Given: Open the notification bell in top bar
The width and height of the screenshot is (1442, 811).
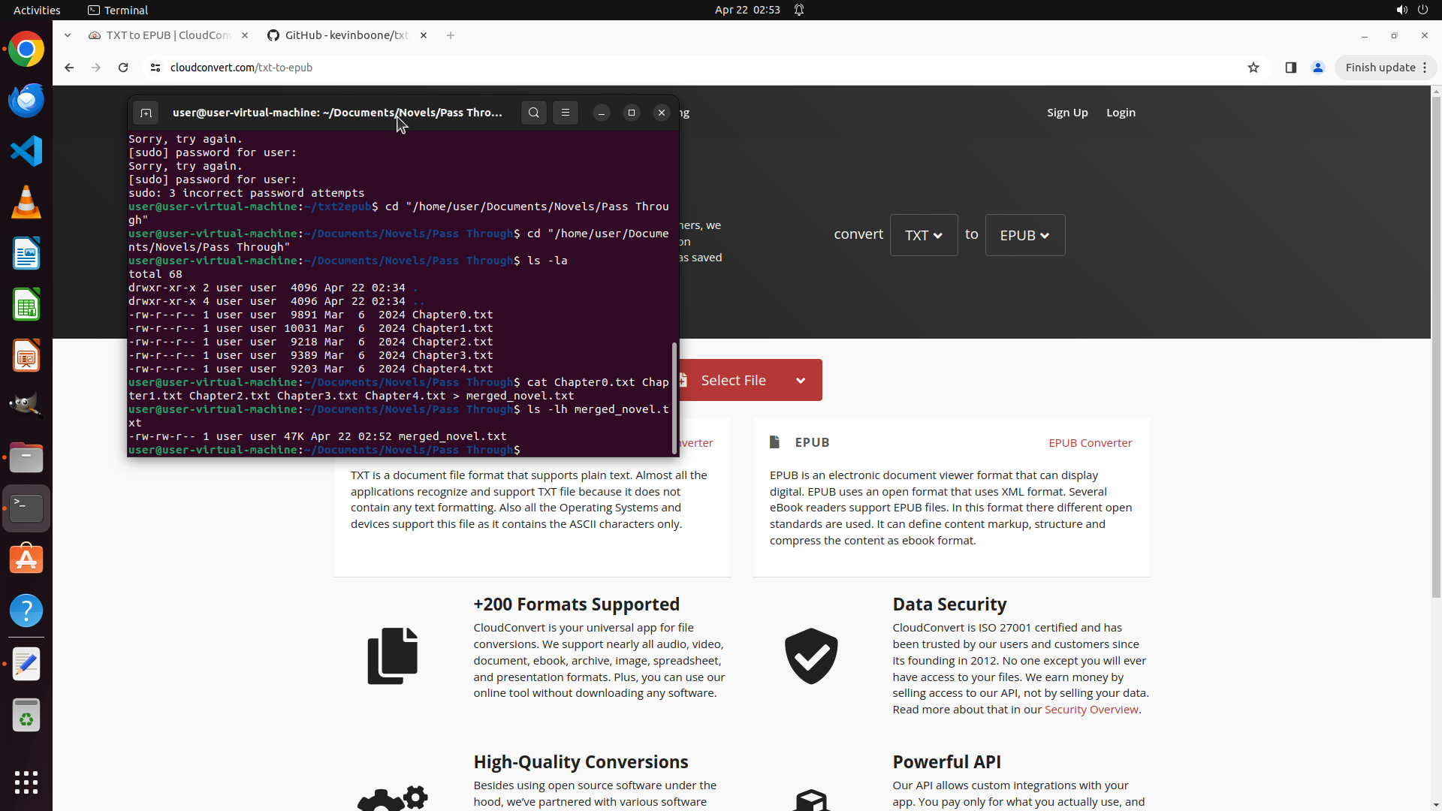Looking at the screenshot, I should 799,10.
